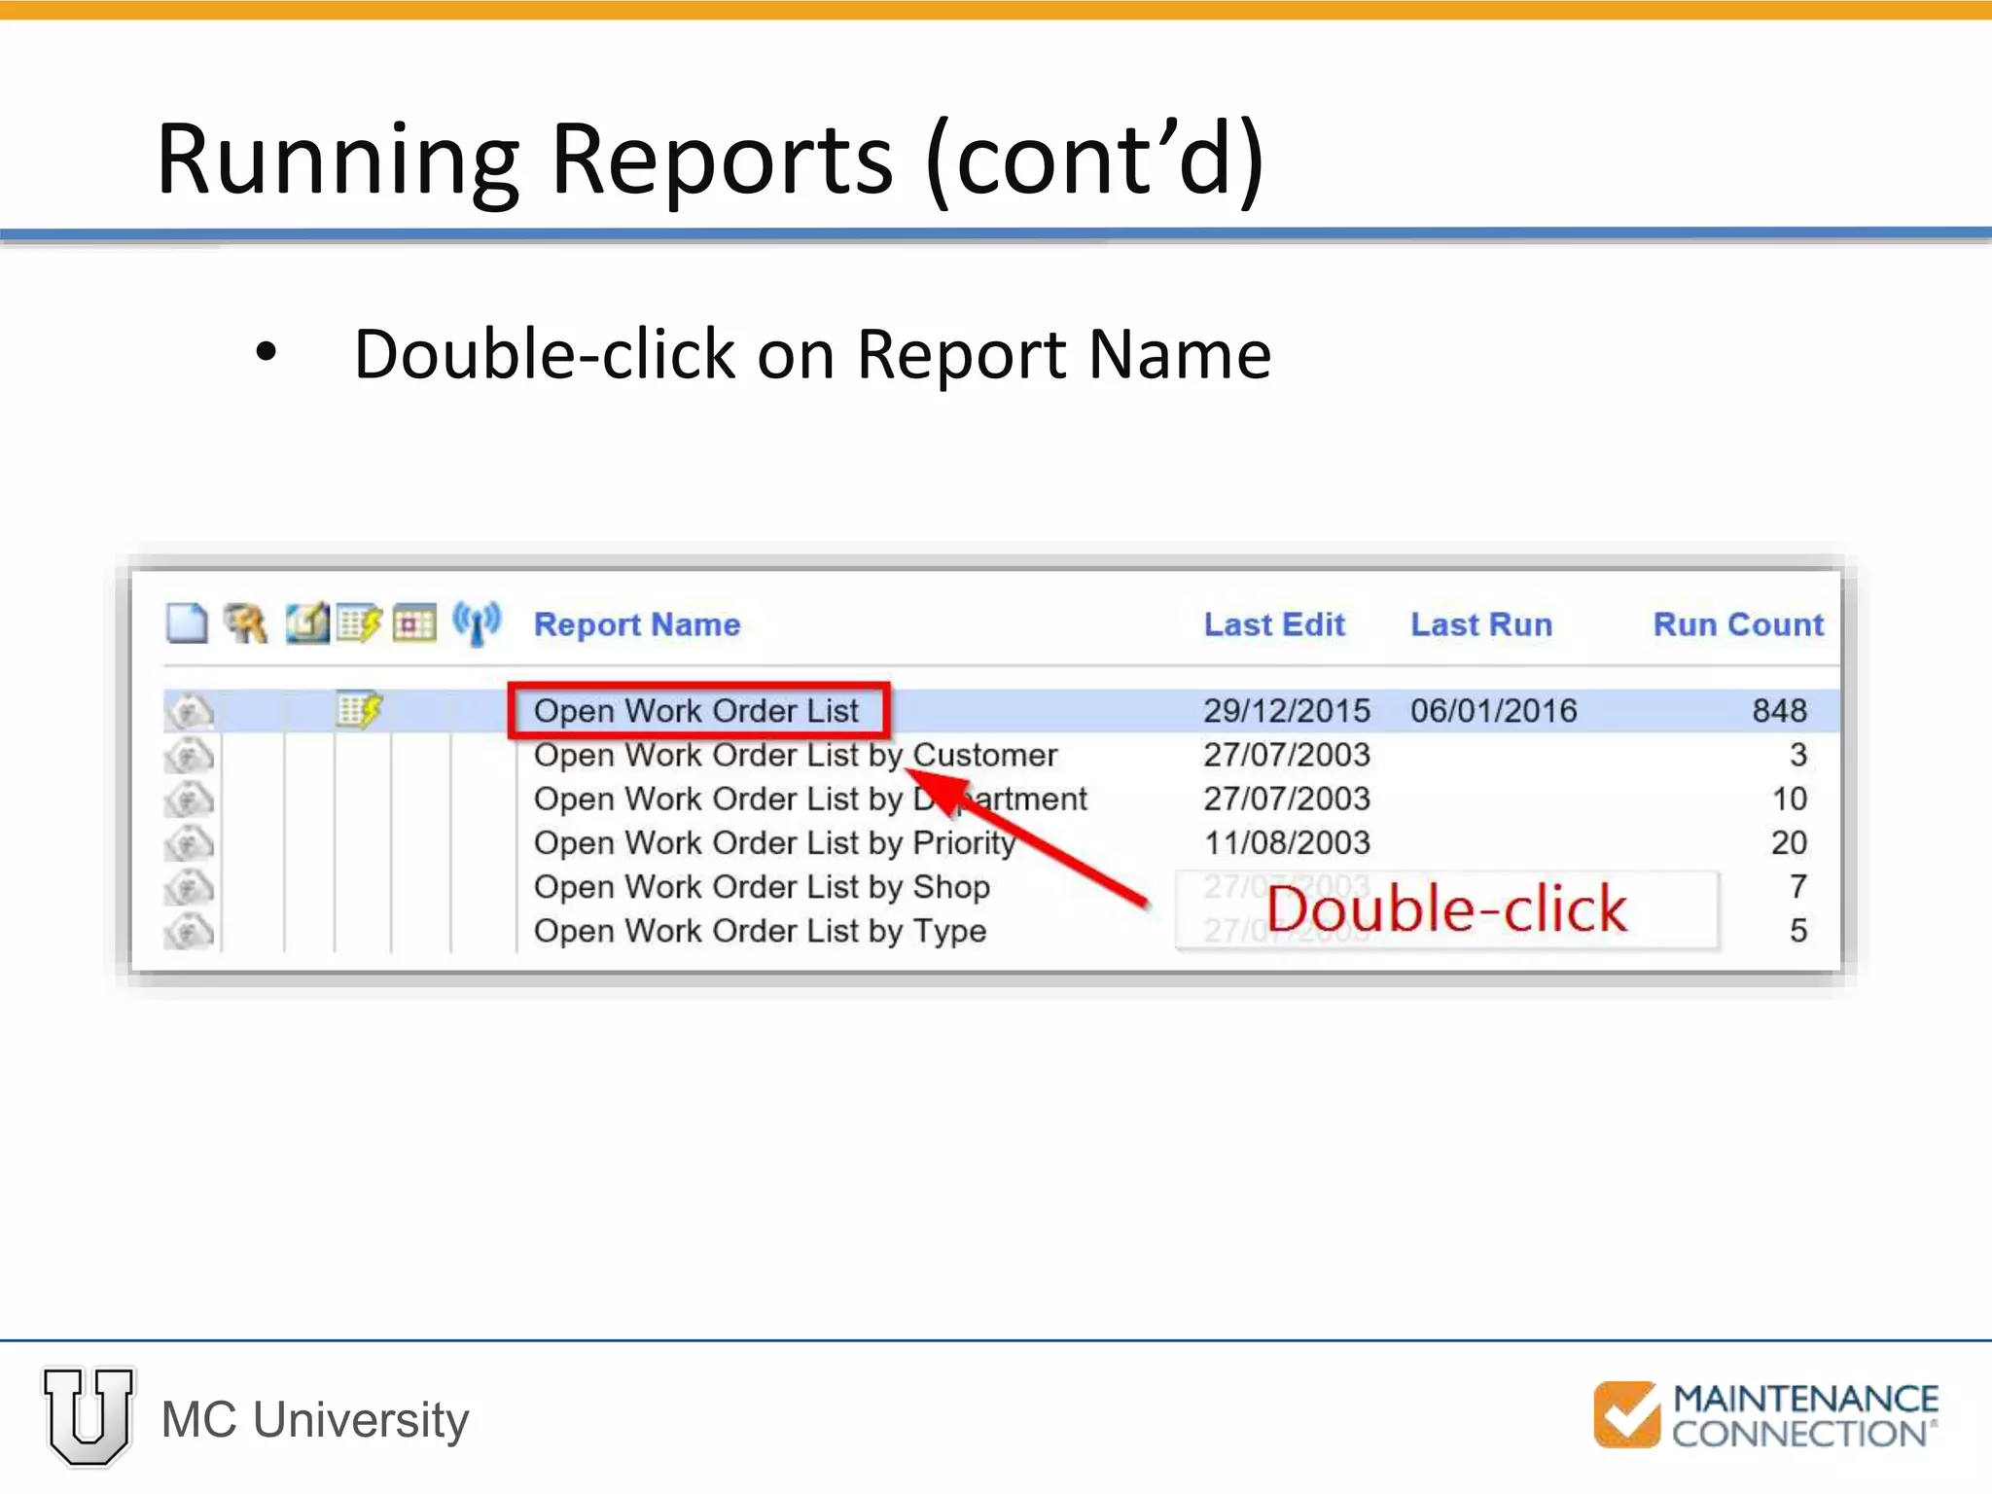
Task: Click the 11/08/2003 date in the Priority row
Action: 1287,843
